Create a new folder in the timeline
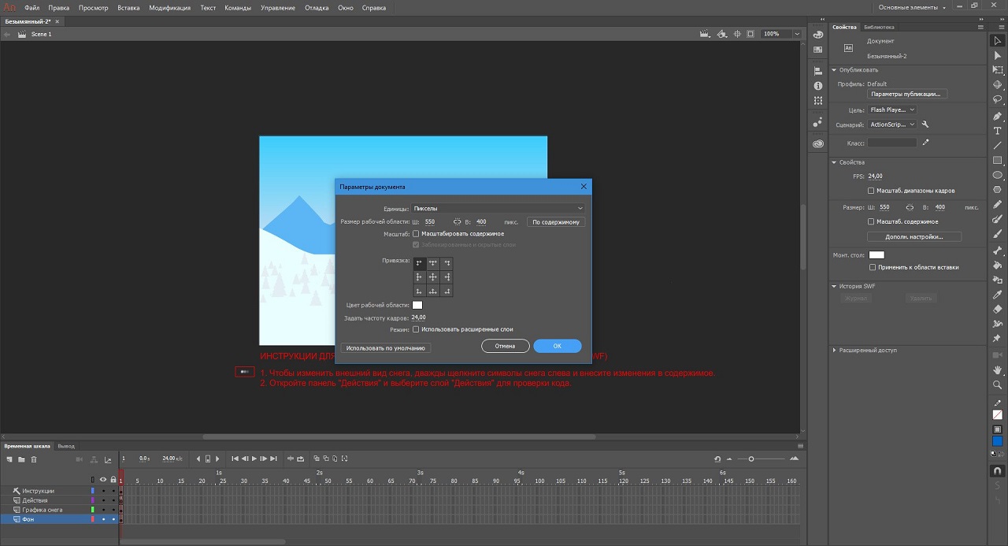 tap(21, 459)
